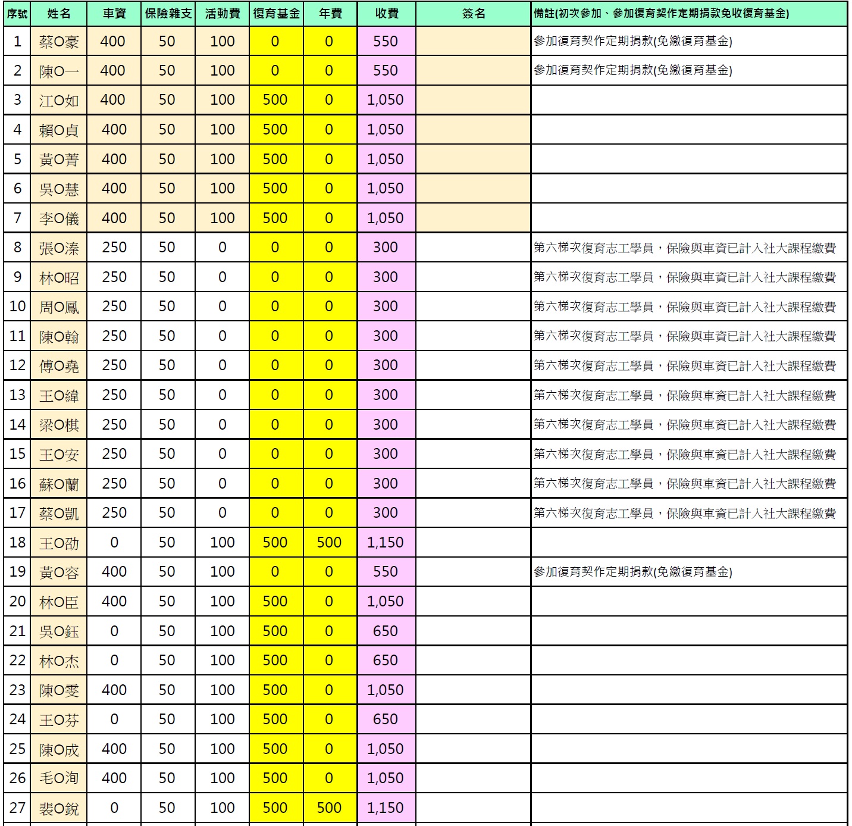Click the name 傅O堯
The height and width of the screenshot is (826, 852).
coord(59,365)
